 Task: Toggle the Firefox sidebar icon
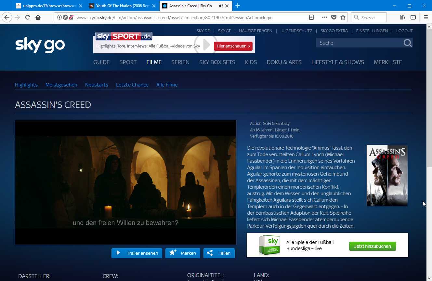click(x=413, y=17)
